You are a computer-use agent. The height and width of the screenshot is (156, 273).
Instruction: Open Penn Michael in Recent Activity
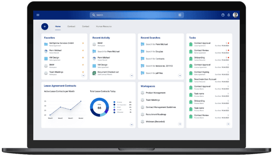click(x=104, y=57)
